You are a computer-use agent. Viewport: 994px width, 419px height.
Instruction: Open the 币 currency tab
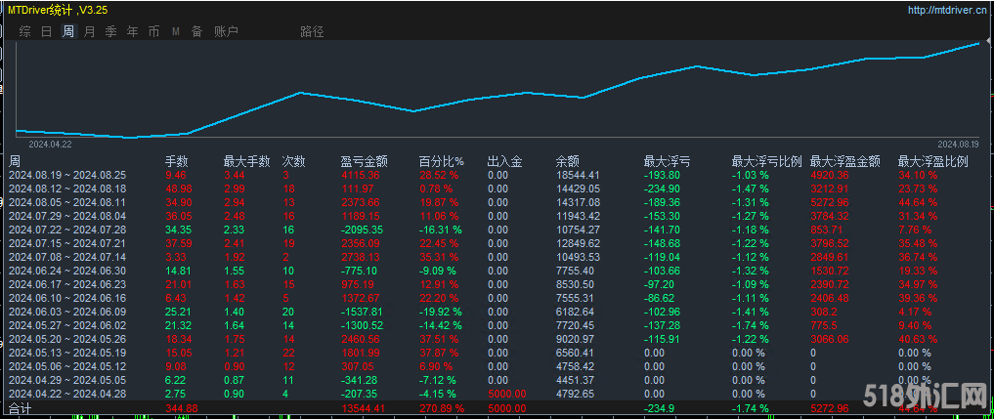(x=154, y=31)
